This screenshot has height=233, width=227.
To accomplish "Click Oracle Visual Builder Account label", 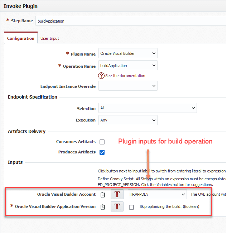I will point(66,194).
